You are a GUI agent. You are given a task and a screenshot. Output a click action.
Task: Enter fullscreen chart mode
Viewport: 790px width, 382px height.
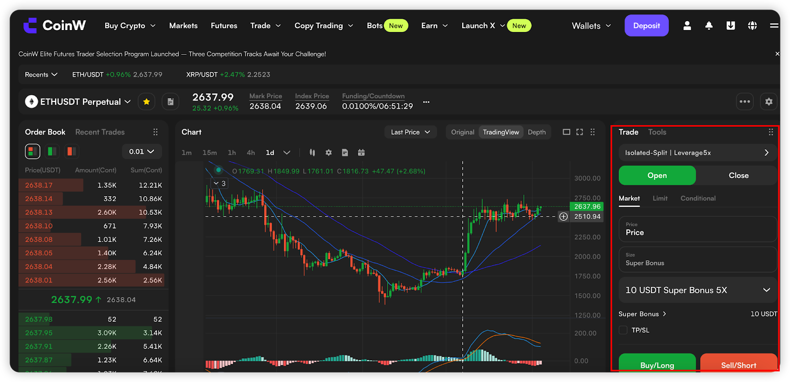(x=580, y=132)
